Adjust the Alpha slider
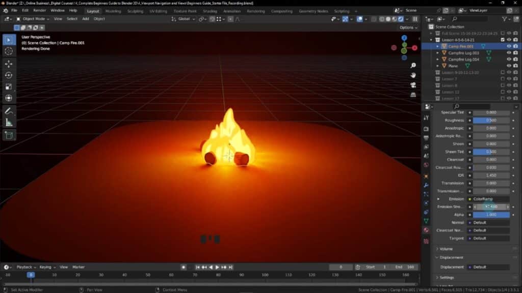522x293 pixels. [x=491, y=215]
